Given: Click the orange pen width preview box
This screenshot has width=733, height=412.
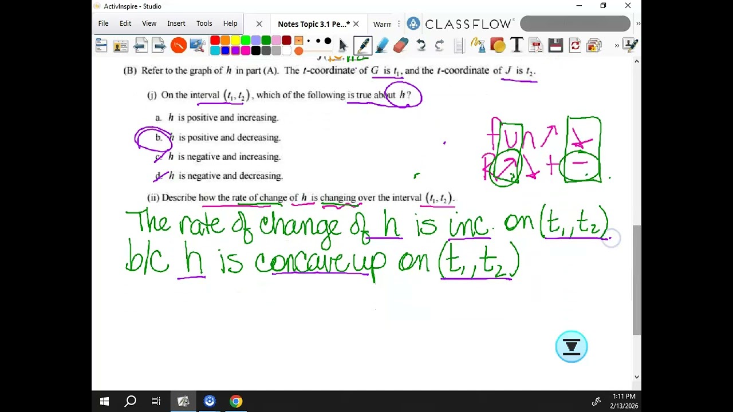Looking at the screenshot, I should click(298, 41).
